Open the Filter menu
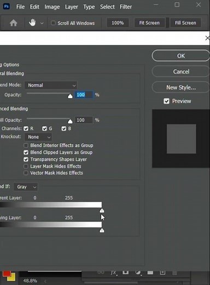The image size is (210, 285). click(x=126, y=7)
